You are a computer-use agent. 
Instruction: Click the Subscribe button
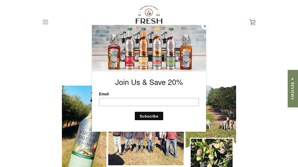pyautogui.click(x=149, y=116)
